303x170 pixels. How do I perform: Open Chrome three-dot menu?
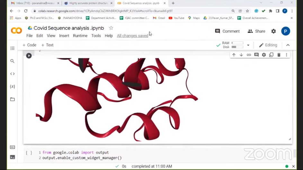[292, 11]
